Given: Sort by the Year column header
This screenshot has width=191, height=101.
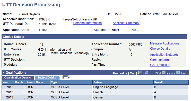Looking at the screenshot, I should pyautogui.click(x=6, y=82).
